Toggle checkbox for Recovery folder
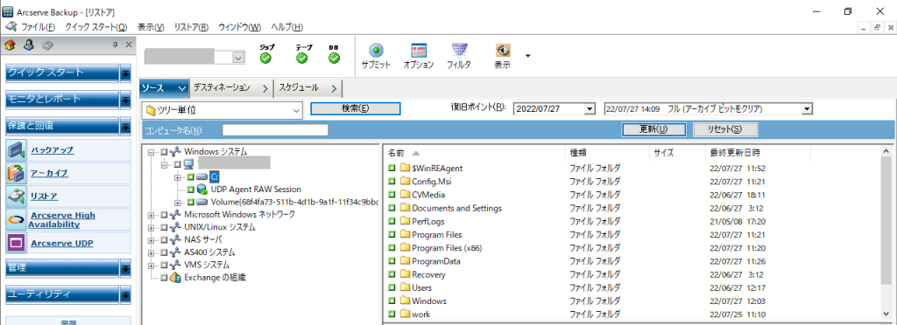 point(392,274)
